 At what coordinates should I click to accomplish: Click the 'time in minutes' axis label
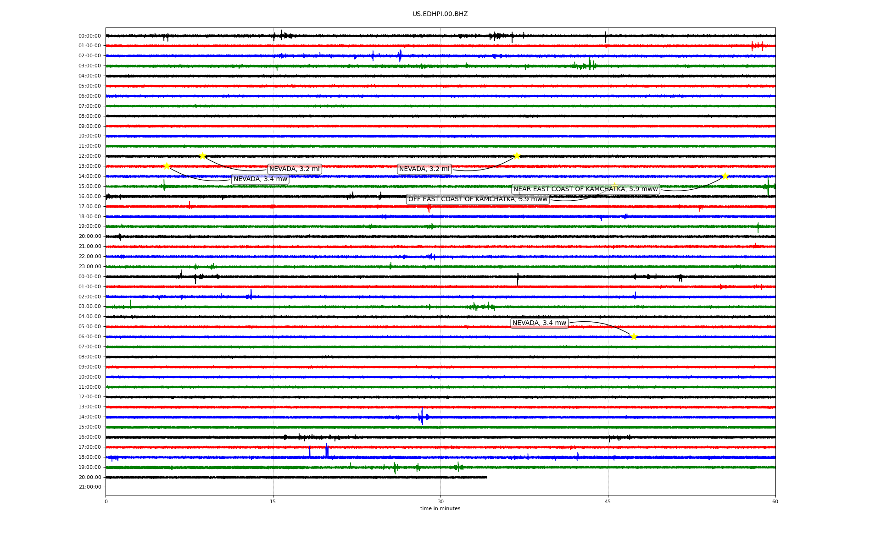(x=440, y=508)
